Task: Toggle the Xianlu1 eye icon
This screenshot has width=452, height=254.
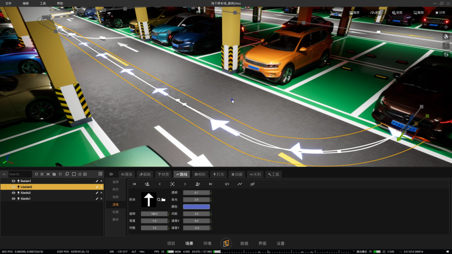Action: tap(13, 199)
